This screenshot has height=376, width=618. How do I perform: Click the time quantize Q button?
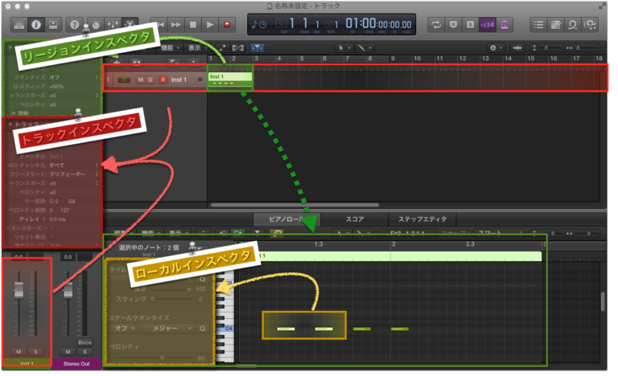202,279
